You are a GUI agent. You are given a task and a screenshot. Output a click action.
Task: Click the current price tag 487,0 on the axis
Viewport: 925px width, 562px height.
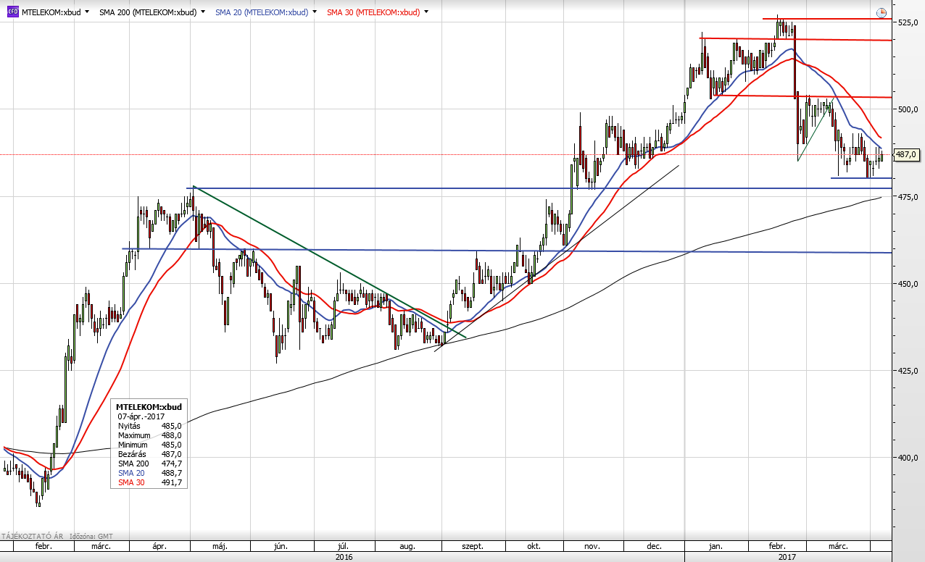click(x=908, y=154)
